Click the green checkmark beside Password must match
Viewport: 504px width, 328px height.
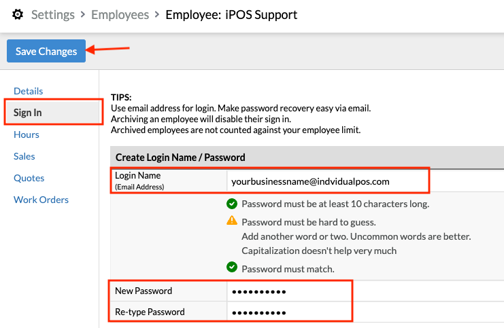click(x=232, y=267)
